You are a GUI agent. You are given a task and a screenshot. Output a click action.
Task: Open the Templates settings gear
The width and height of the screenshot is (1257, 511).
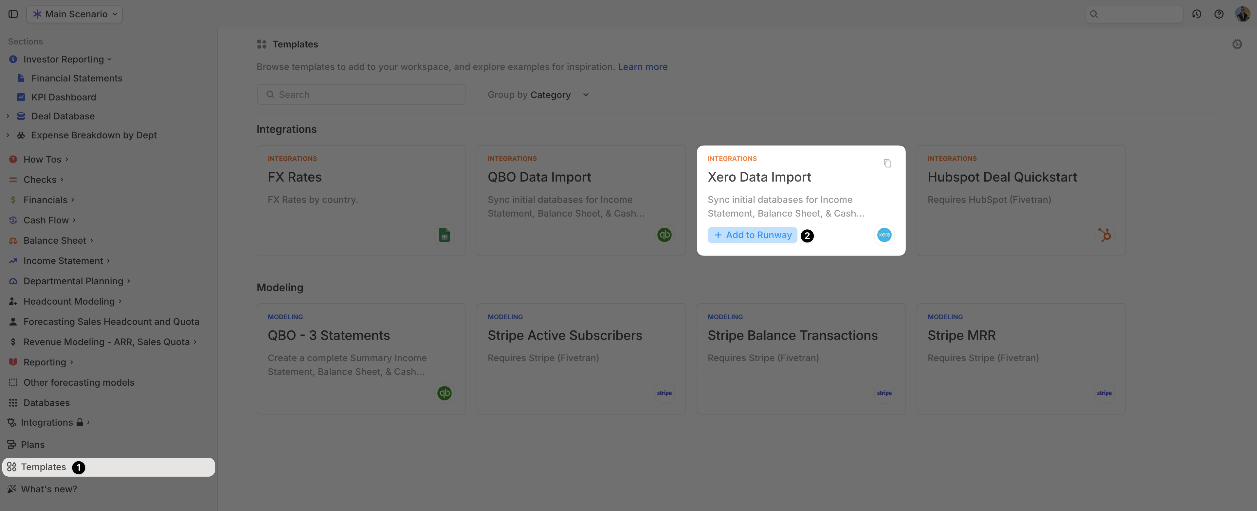(x=1237, y=44)
